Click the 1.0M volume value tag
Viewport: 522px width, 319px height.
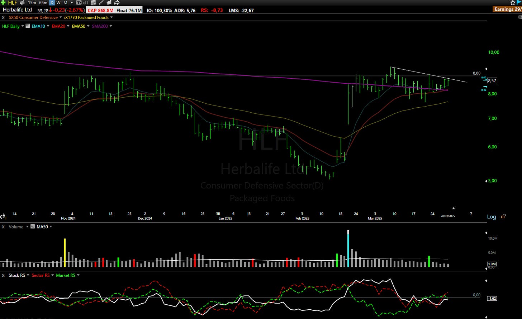coord(492,264)
